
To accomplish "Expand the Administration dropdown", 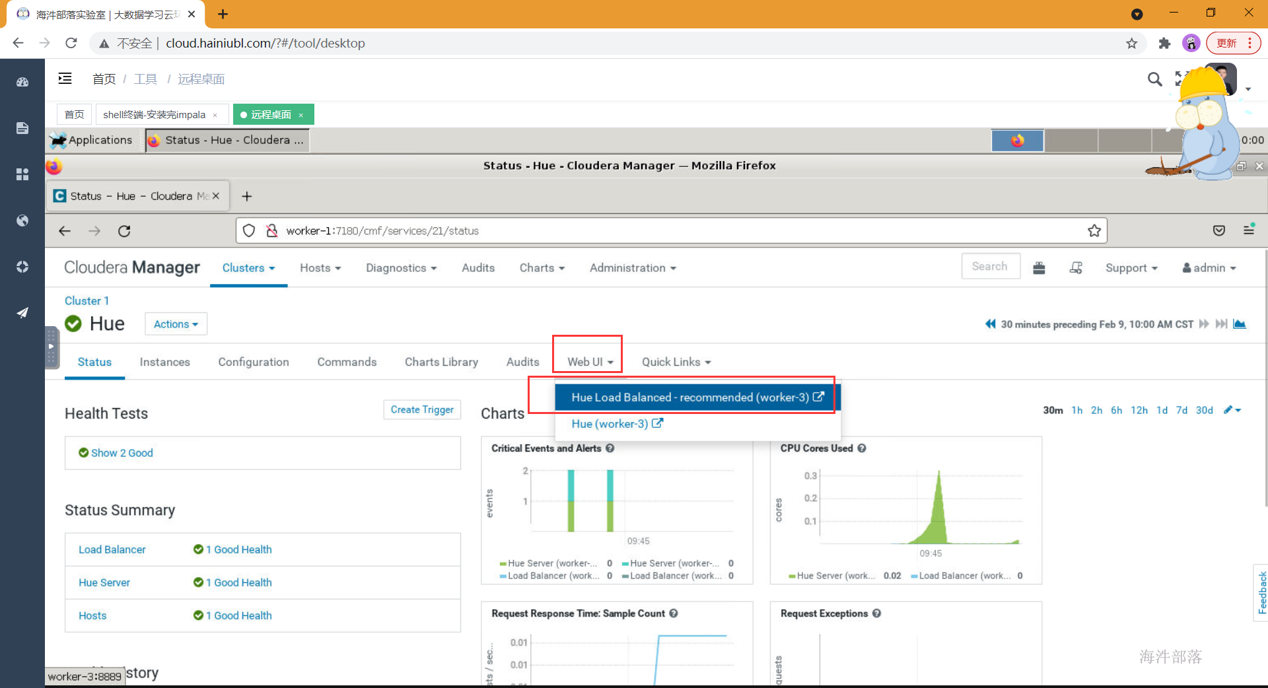I will tap(633, 268).
